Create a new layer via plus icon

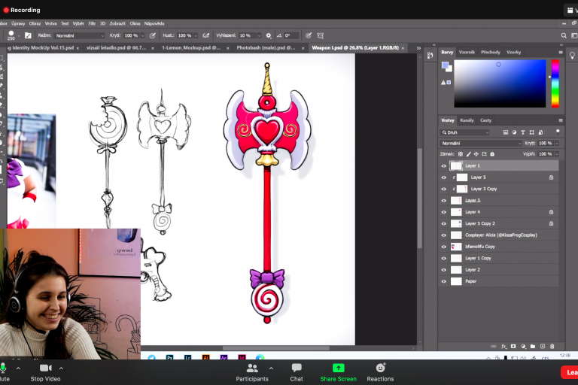tap(543, 346)
